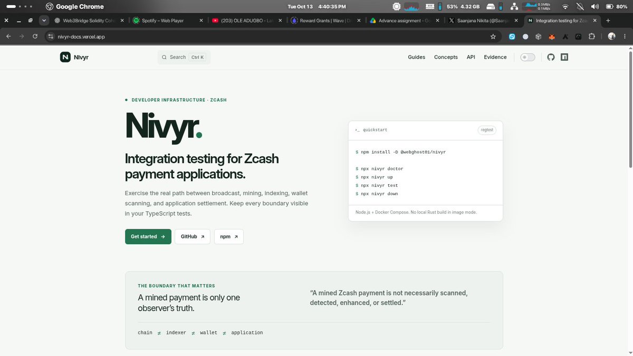633x356 pixels.
Task: Click the blue circular extension icon
Action: click(x=512, y=36)
